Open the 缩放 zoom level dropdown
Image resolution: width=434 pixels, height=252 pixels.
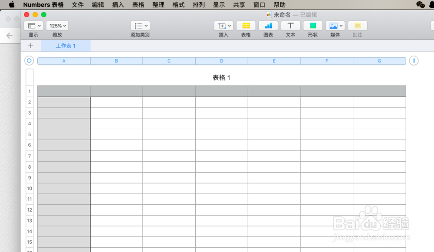(57, 25)
